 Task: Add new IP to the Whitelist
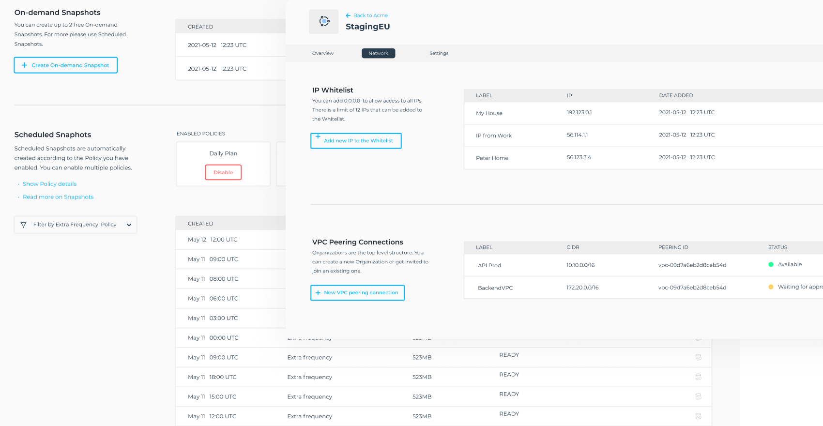(356, 141)
